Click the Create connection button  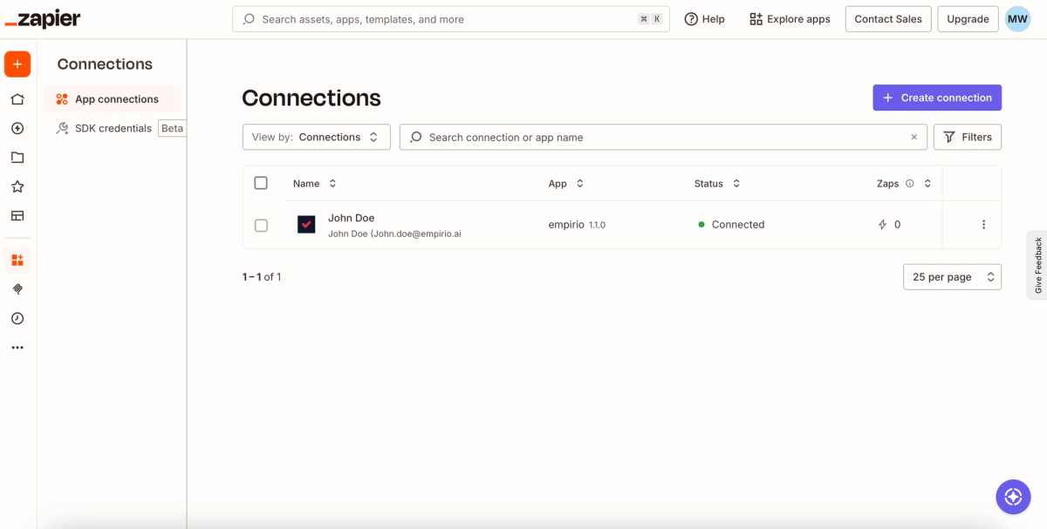[937, 98]
